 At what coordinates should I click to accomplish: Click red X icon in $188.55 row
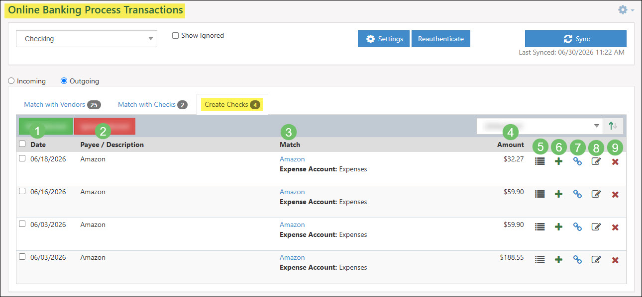[x=615, y=260]
